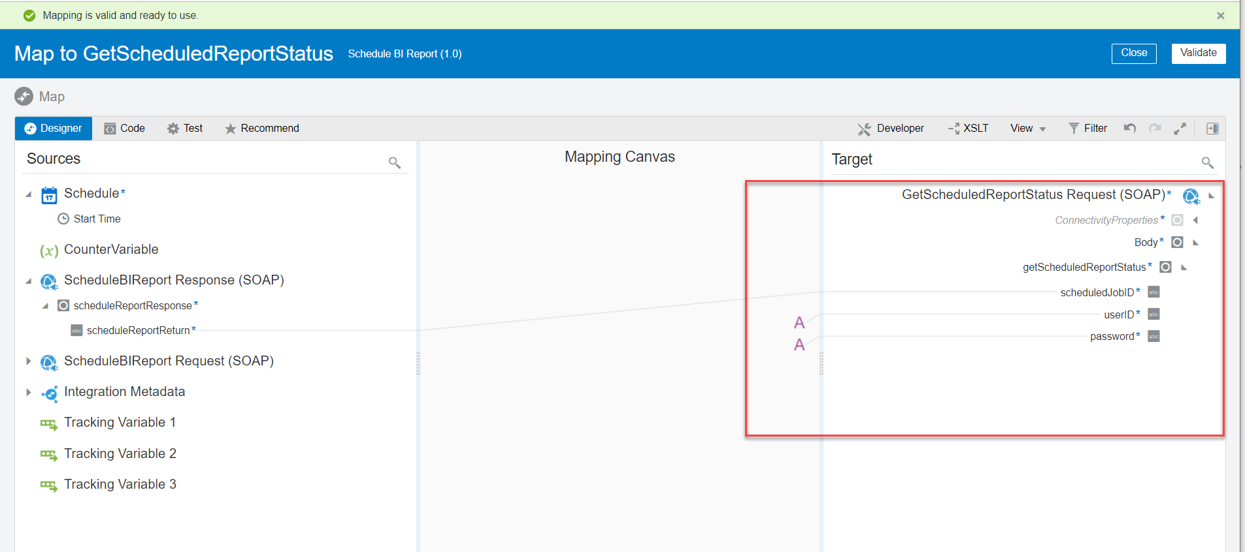Toggle the side panel icon at toolbar right

pos(1212,129)
